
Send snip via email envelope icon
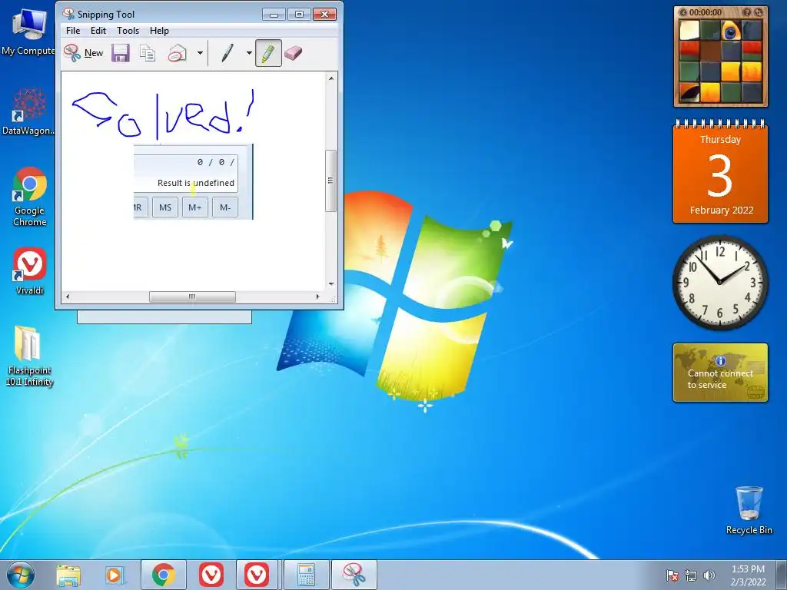pyautogui.click(x=178, y=53)
